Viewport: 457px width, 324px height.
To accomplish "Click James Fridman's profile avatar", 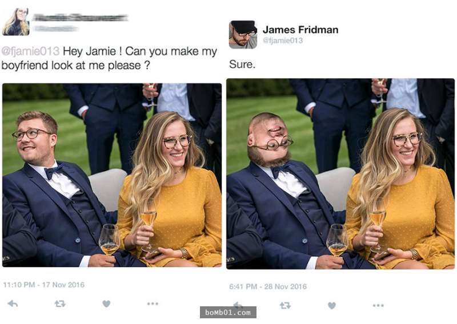I will point(243,34).
